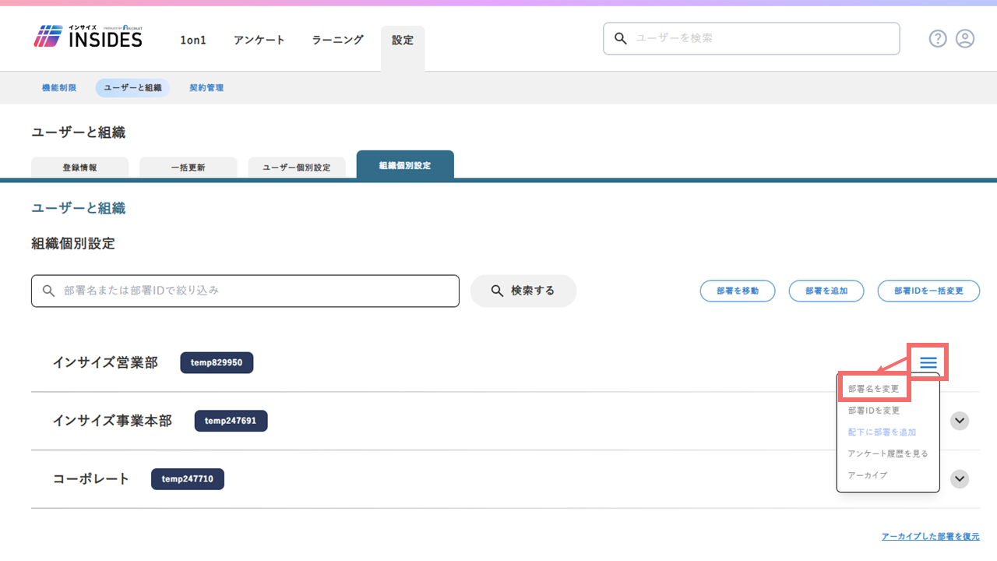Click the temp829950 ID badge
This screenshot has width=997, height=561.
tap(217, 363)
